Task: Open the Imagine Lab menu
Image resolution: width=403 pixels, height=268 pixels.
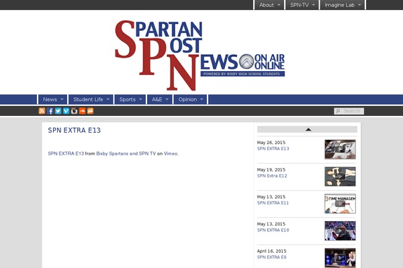Action: [x=343, y=5]
